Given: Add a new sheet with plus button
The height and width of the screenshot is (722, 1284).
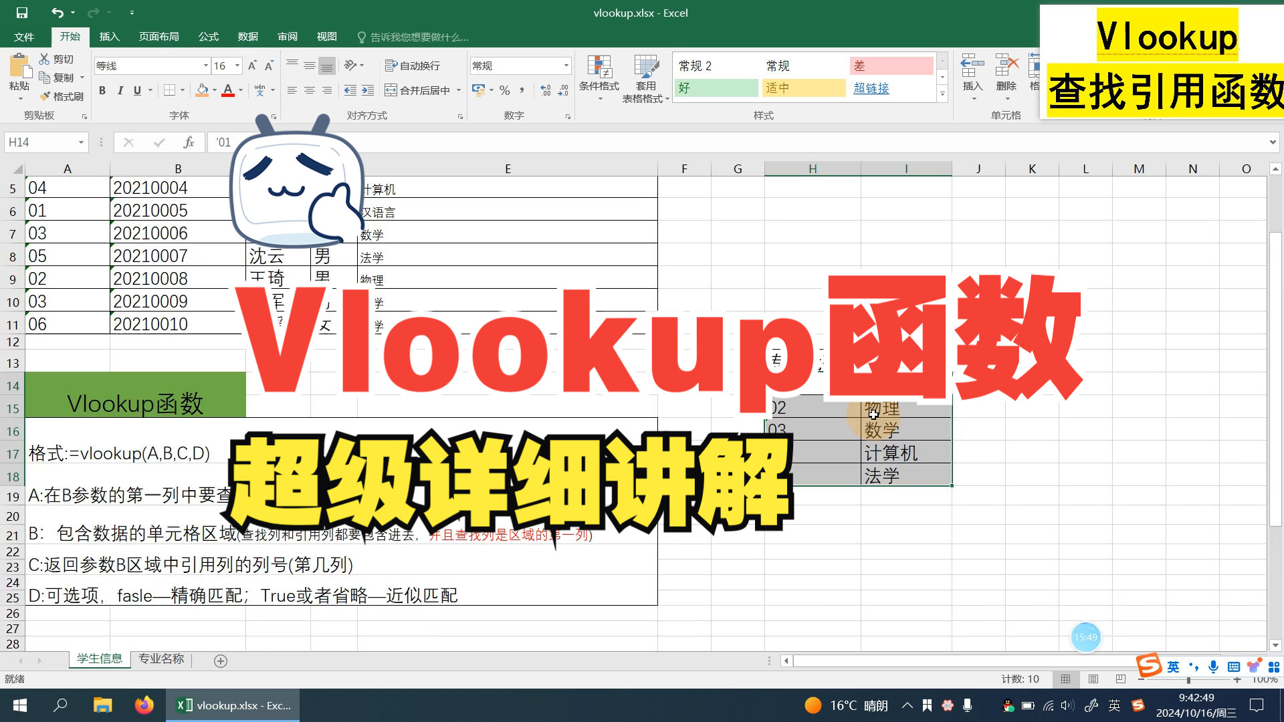Looking at the screenshot, I should point(221,661).
